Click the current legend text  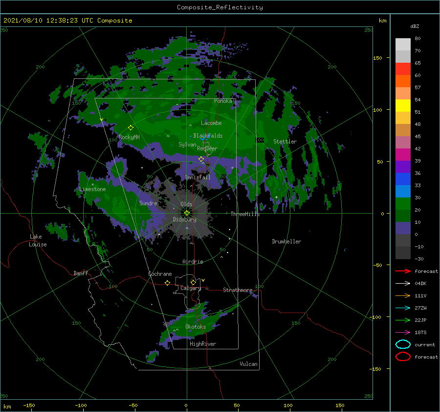coord(425,345)
